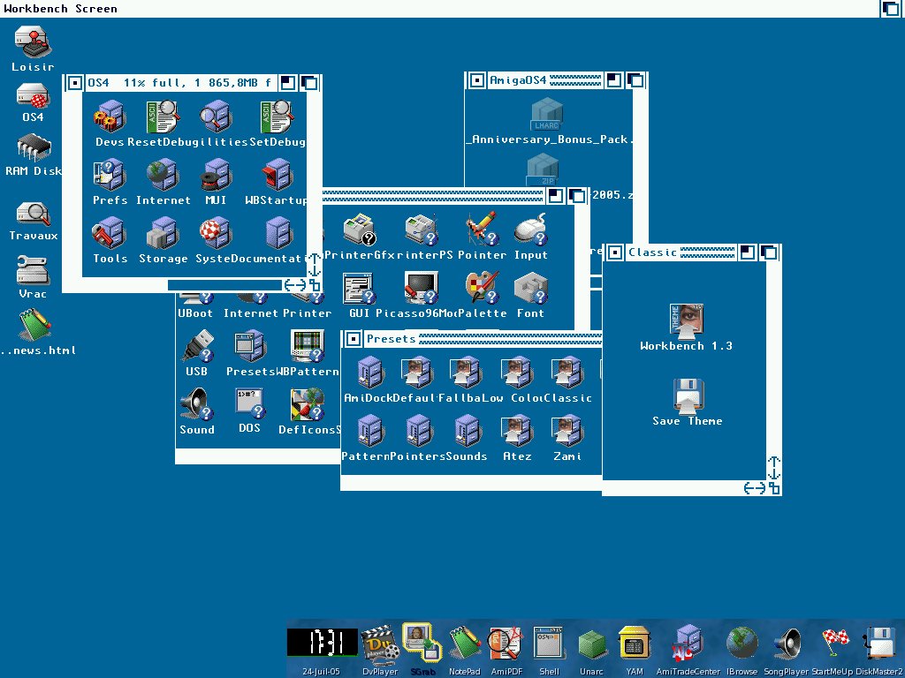The height and width of the screenshot is (678, 905).
Task: Open the Pointer preferences icon
Action: pyautogui.click(x=482, y=229)
